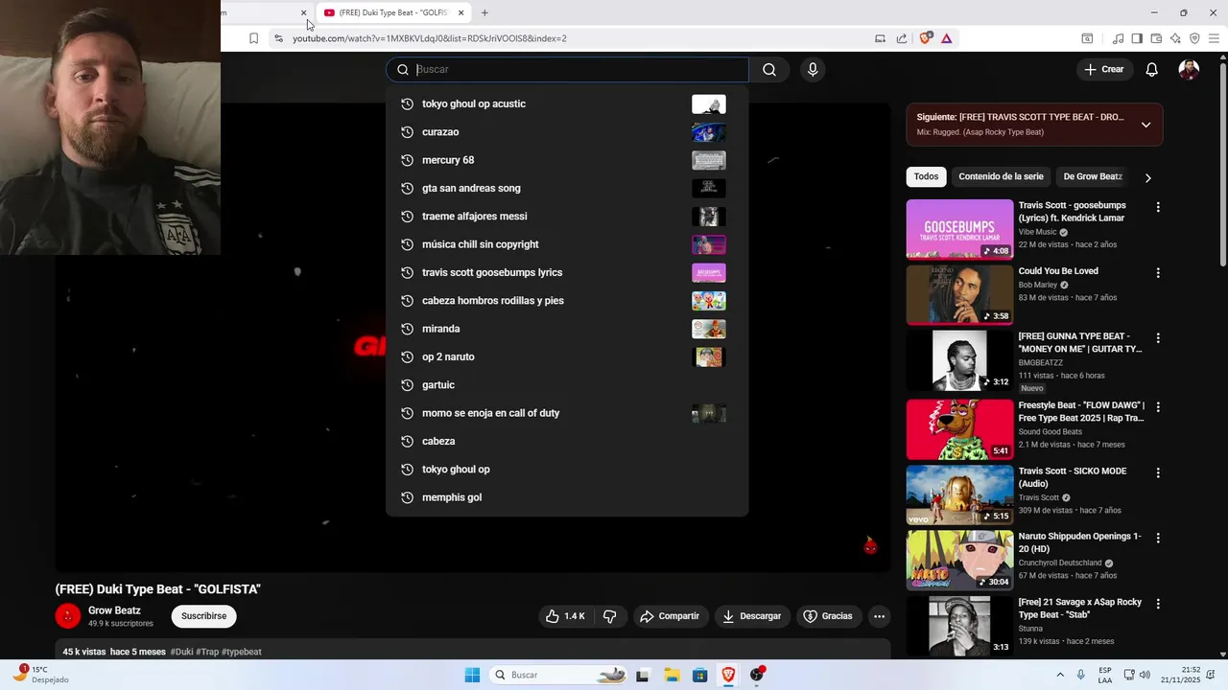This screenshot has width=1228, height=690.
Task: Click thumbnail next to 'mercury 68' suggestion
Action: (x=709, y=160)
